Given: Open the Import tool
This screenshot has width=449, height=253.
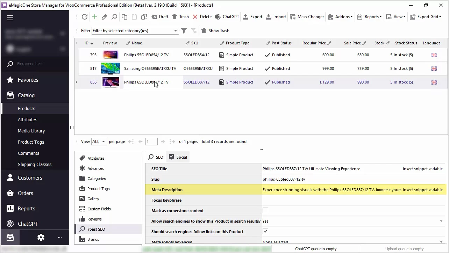Looking at the screenshot, I should coord(276,16).
